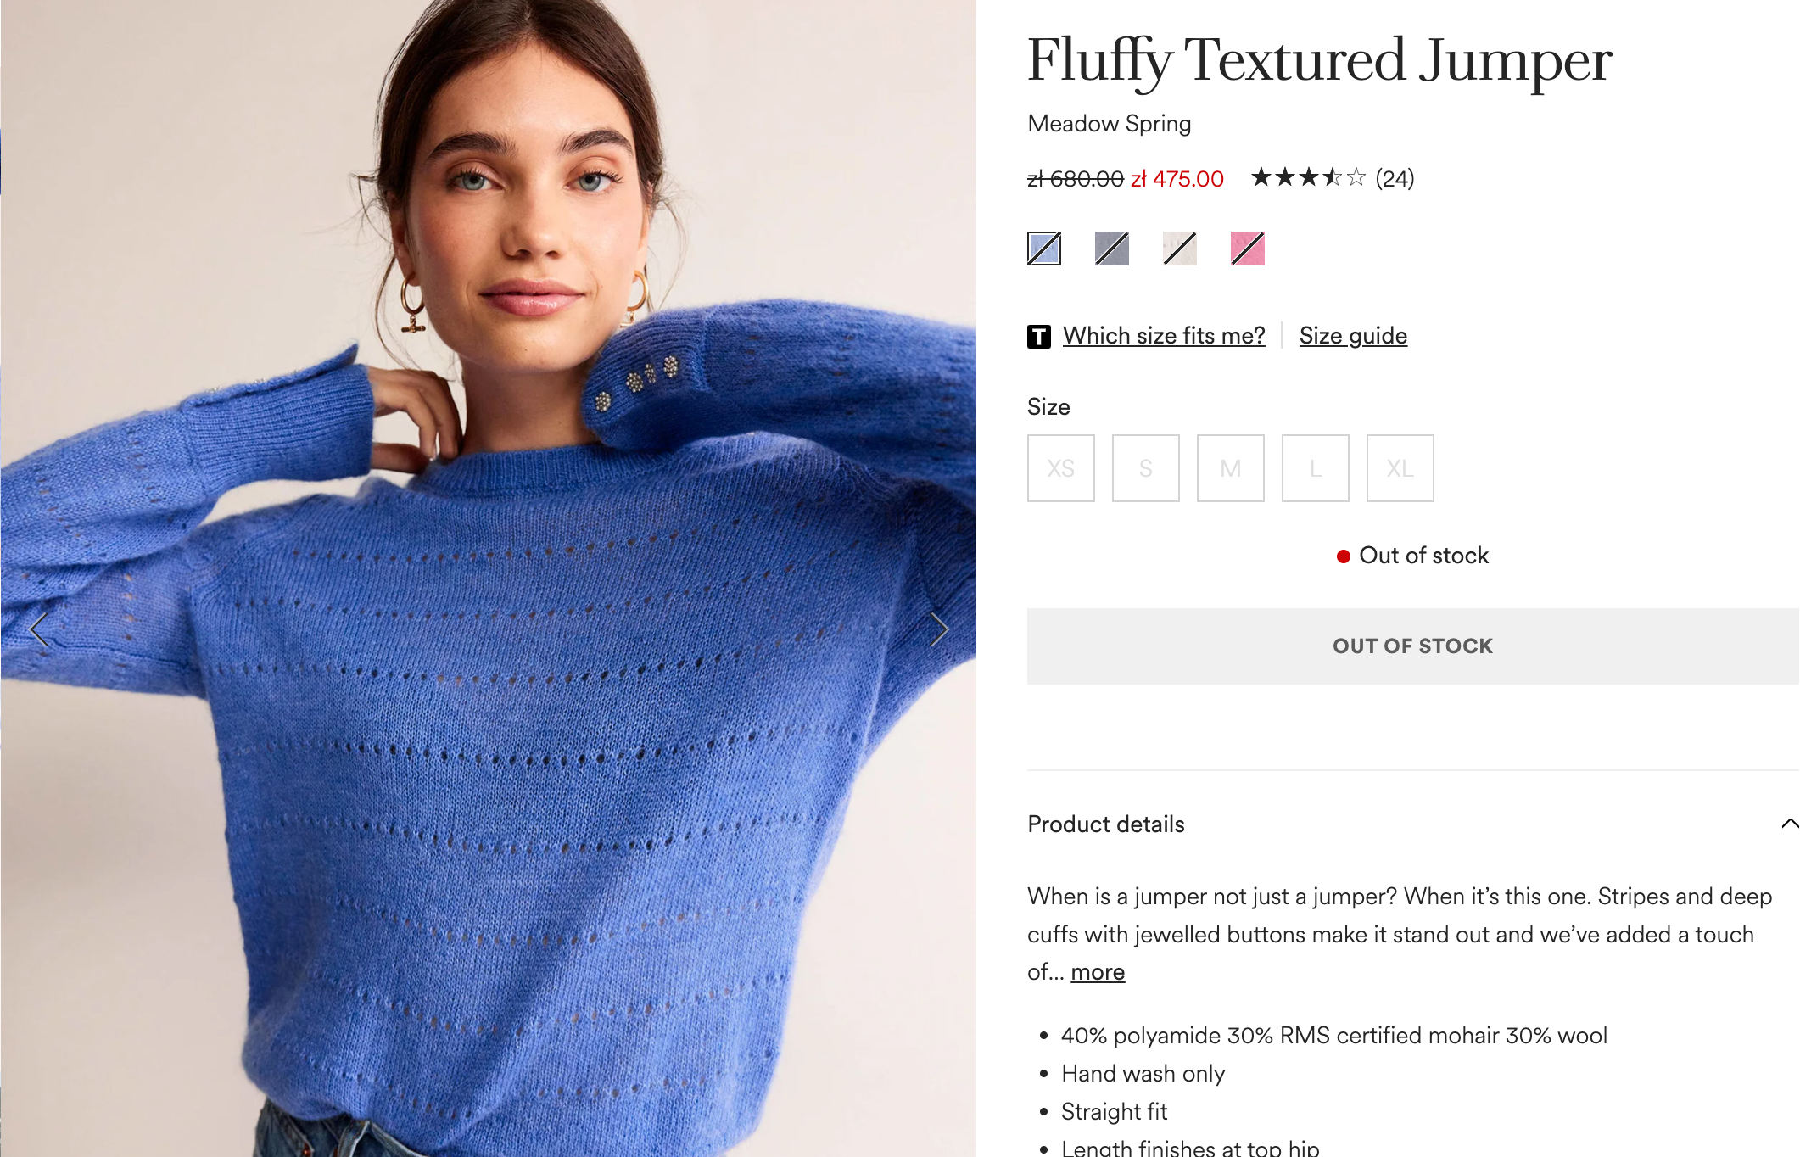This screenshot has width=1800, height=1157.
Task: Pick the cream colour swatch
Action: pyautogui.click(x=1180, y=249)
